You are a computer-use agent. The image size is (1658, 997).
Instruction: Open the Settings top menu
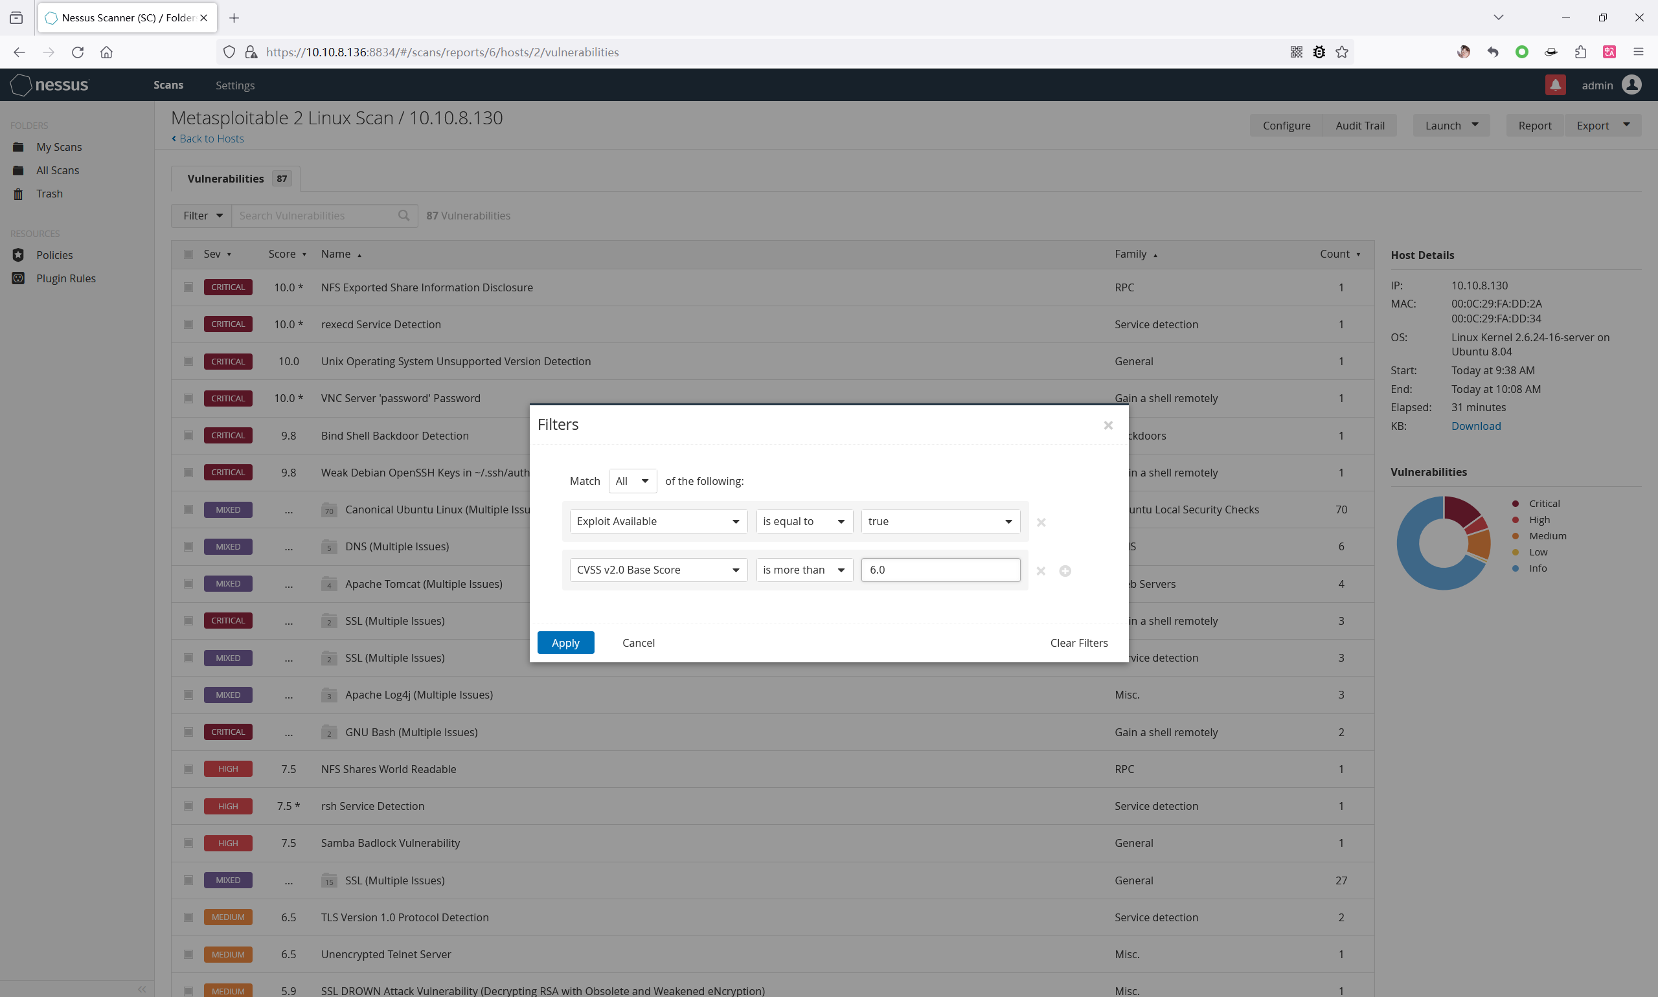point(234,85)
